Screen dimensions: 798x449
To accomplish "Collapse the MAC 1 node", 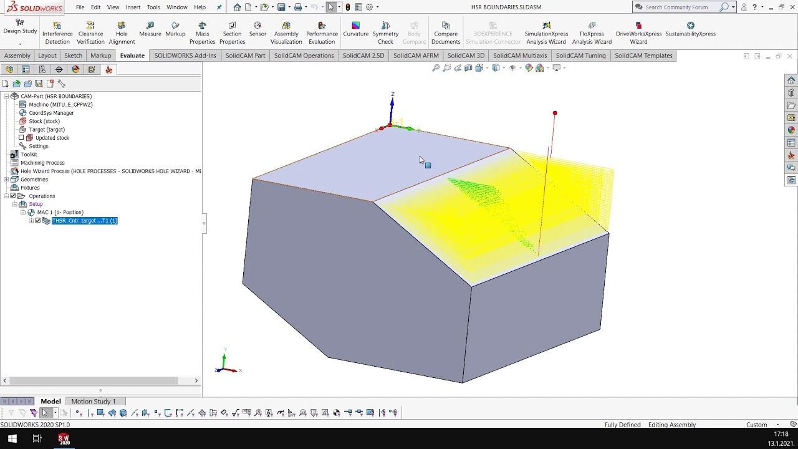I will [x=23, y=213].
